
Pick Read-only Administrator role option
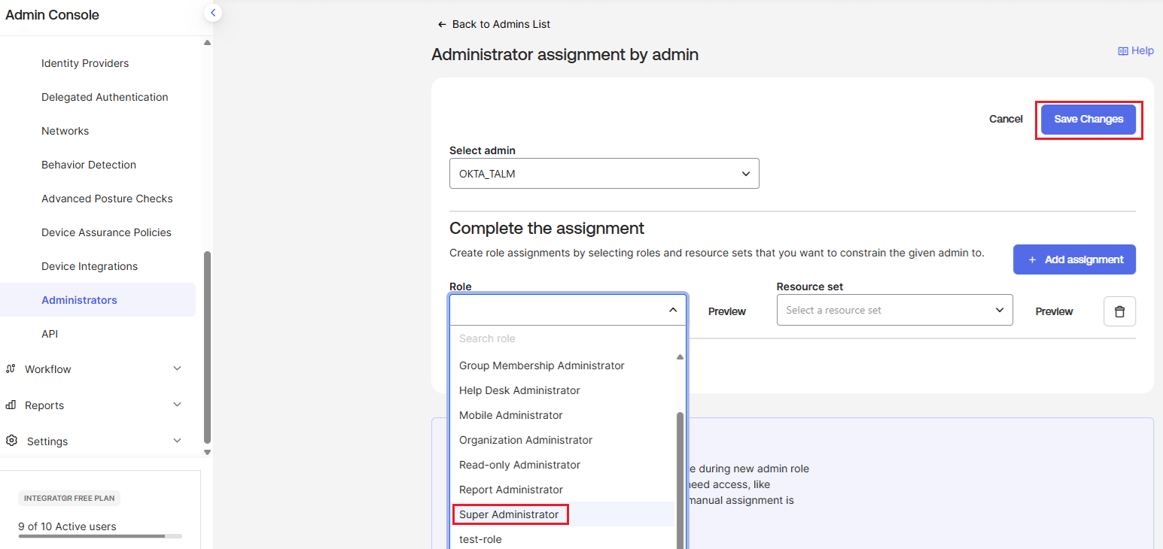pyautogui.click(x=519, y=465)
